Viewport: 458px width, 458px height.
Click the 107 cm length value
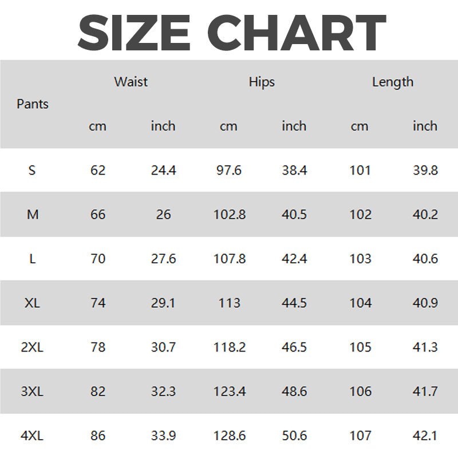click(360, 436)
